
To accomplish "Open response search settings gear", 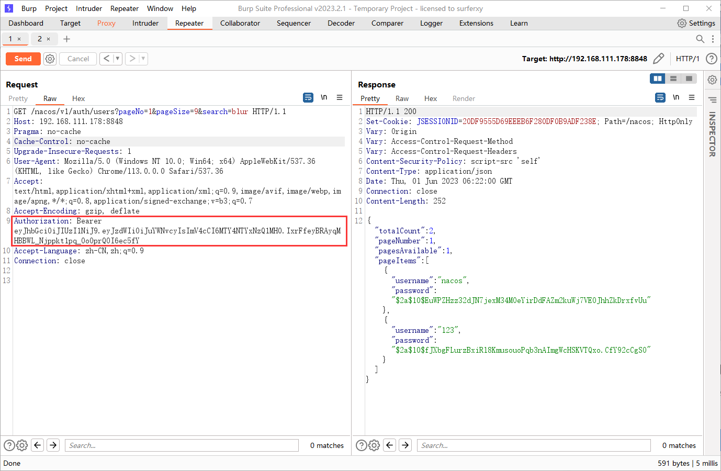I will tap(374, 445).
